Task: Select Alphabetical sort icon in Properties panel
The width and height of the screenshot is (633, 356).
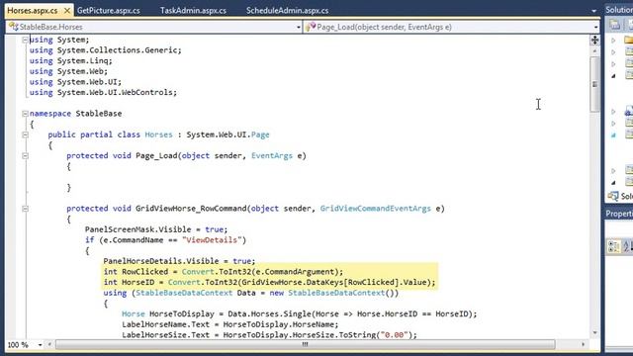Action: [x=627, y=246]
